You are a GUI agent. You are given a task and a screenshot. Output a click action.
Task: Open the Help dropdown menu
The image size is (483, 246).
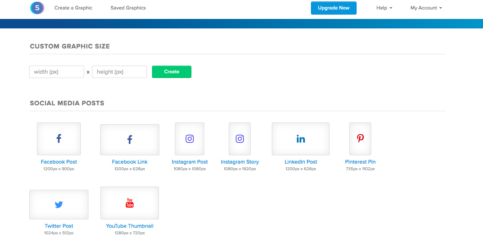pyautogui.click(x=384, y=8)
